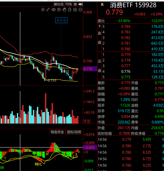Zoom in with the plus circle icon
This screenshot has height=171, width=164.
point(75,10)
